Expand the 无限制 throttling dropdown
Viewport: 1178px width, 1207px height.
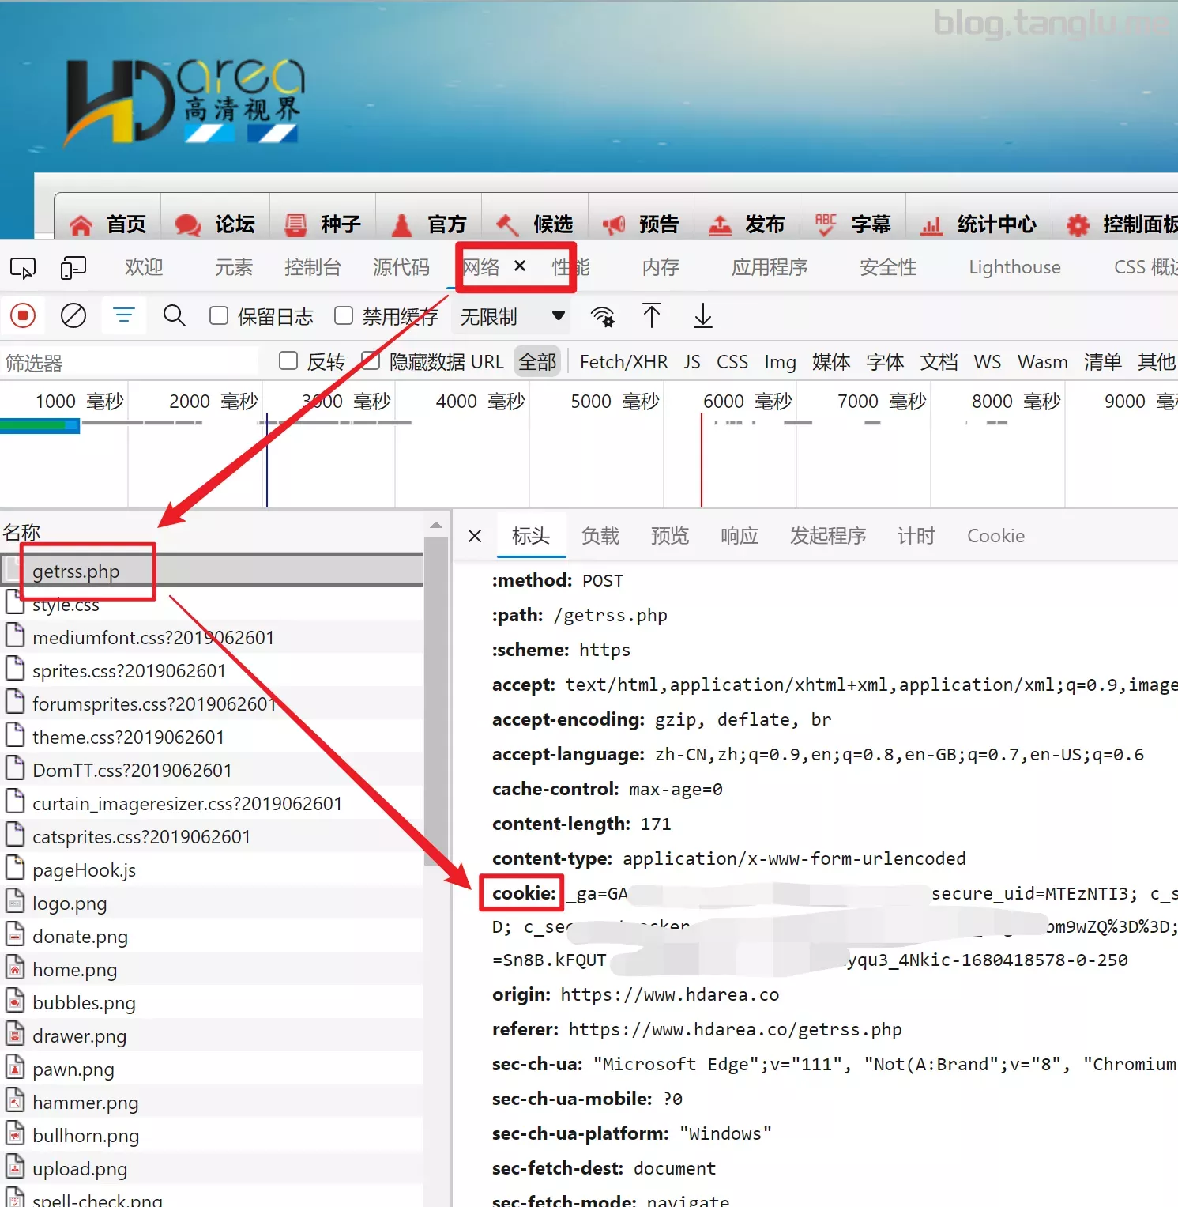[512, 316]
